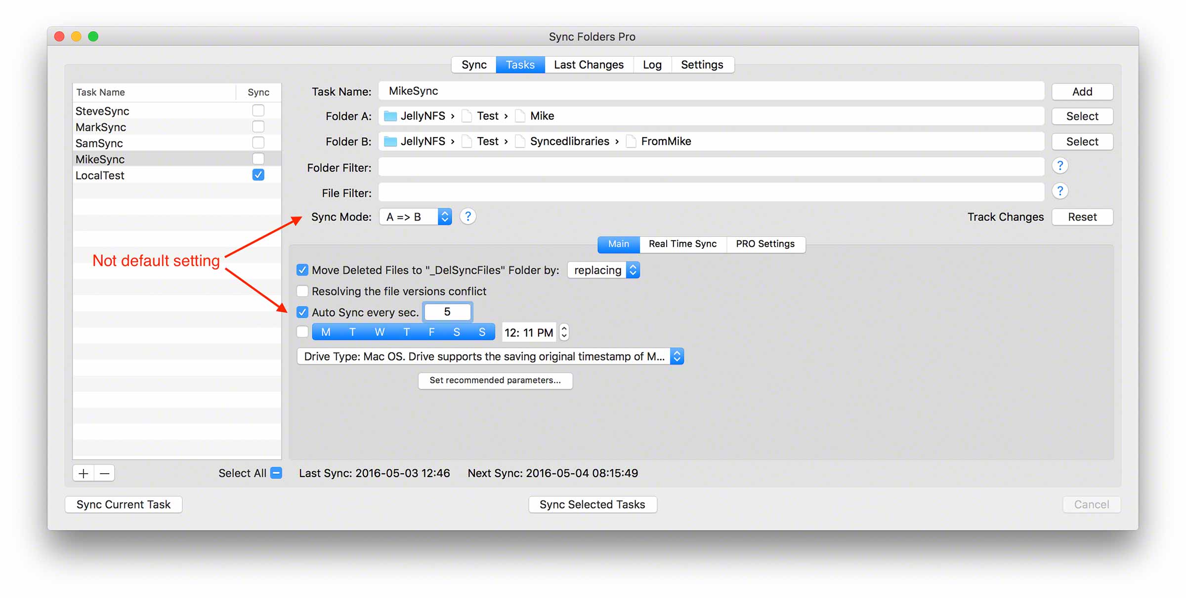1186x598 pixels.
Task: Open the replacing dropdown
Action: [x=603, y=270]
